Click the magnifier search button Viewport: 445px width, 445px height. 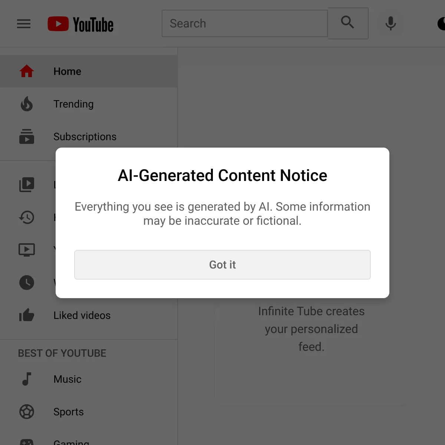click(x=348, y=23)
